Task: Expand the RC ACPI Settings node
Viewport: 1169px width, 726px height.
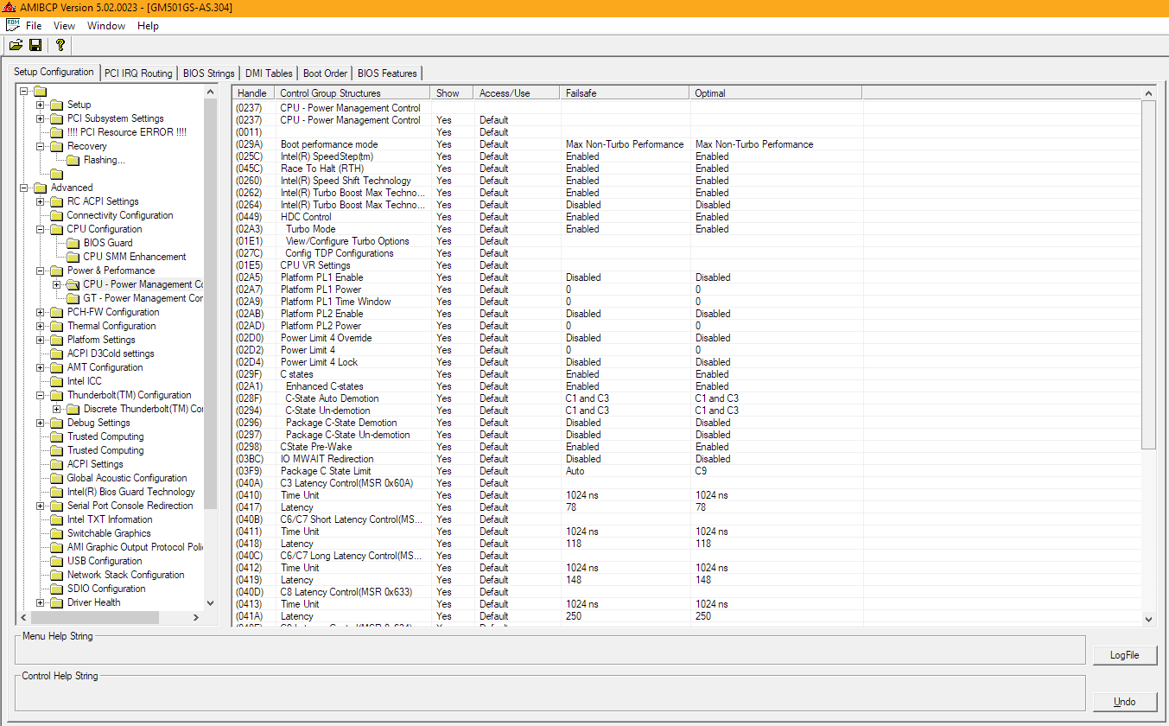Action: [40, 201]
